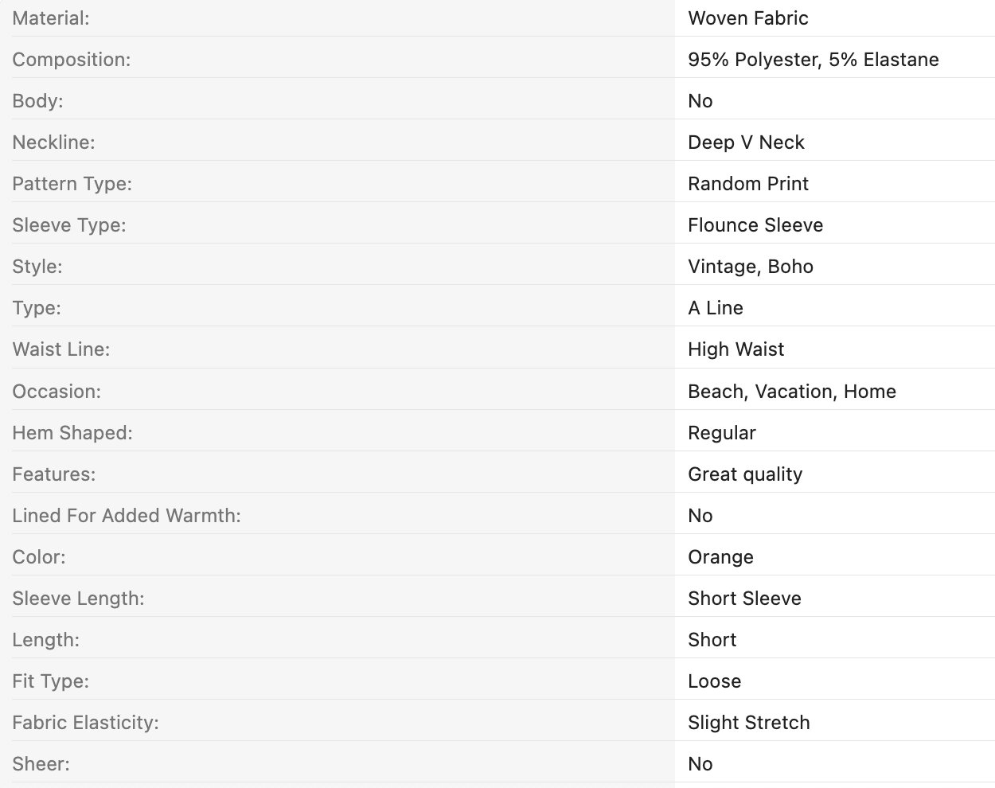The image size is (995, 788).
Task: Click the Lined For Added Warmth label
Action: (x=127, y=516)
